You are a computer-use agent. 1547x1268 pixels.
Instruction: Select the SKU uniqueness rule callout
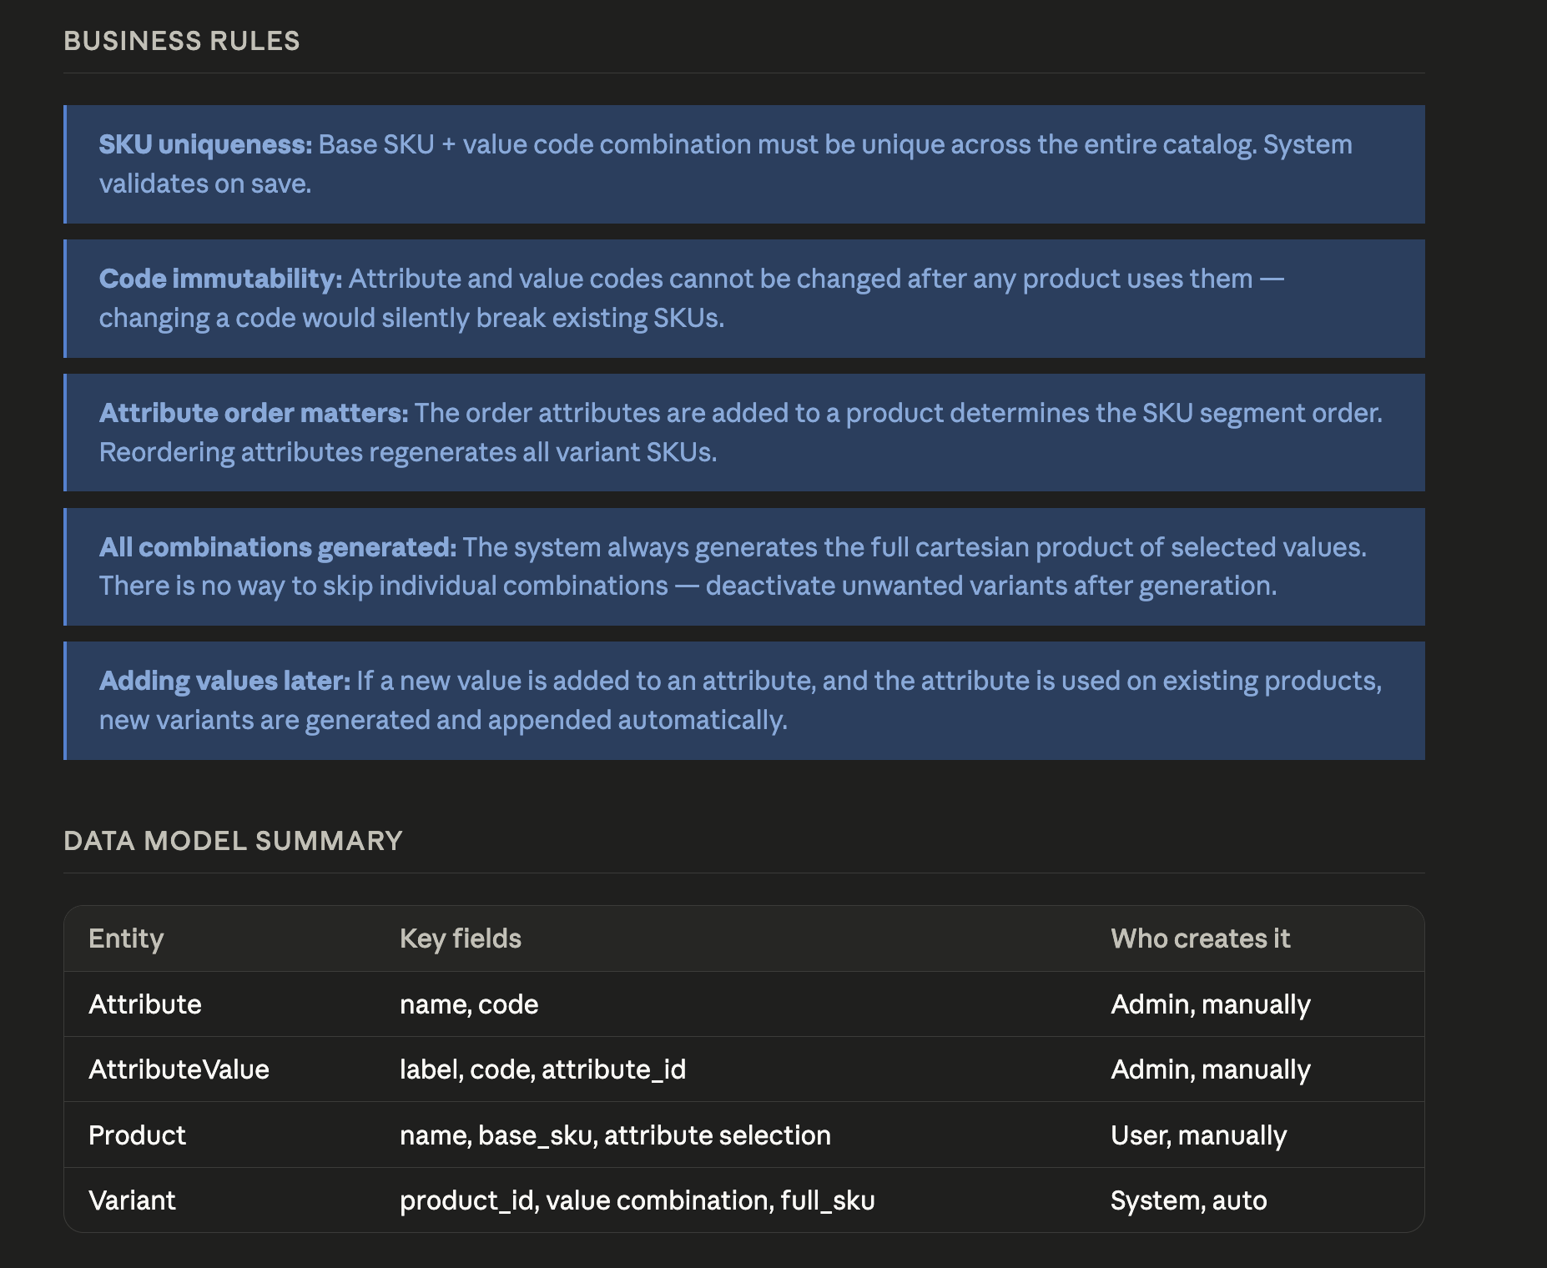click(744, 164)
